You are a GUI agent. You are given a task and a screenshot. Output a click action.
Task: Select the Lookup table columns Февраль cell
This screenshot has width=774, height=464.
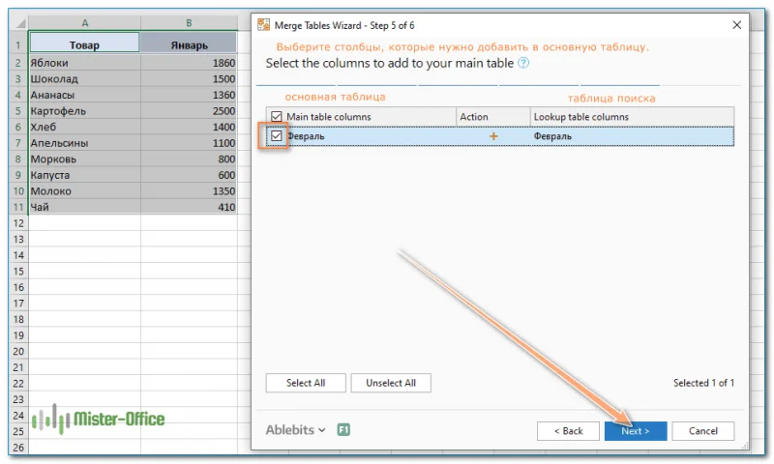629,136
